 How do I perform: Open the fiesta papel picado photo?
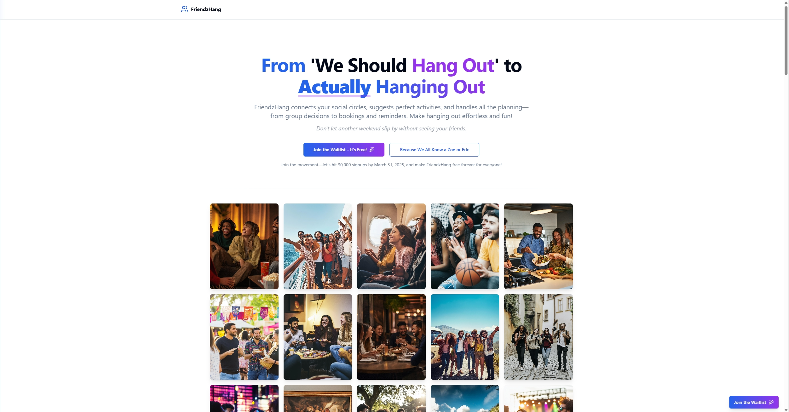(244, 337)
